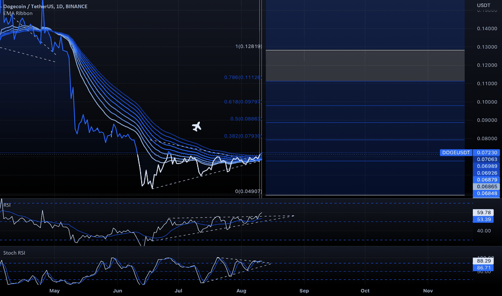
Task: Click the Aug label on time axis
Action: (x=241, y=291)
